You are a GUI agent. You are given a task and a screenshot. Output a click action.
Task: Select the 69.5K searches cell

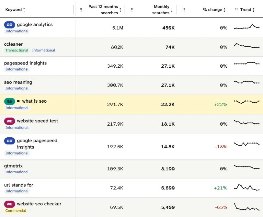117,207
